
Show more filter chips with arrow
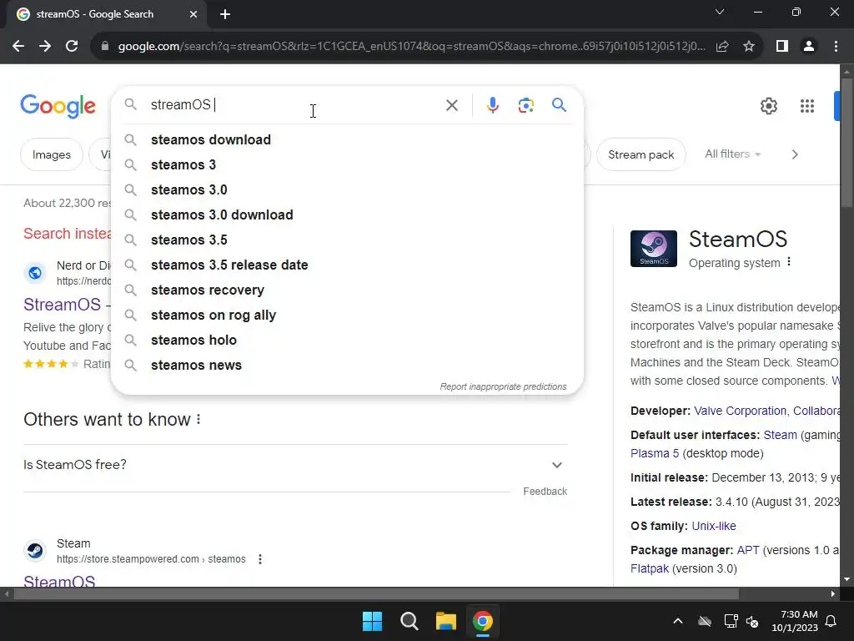pos(795,154)
